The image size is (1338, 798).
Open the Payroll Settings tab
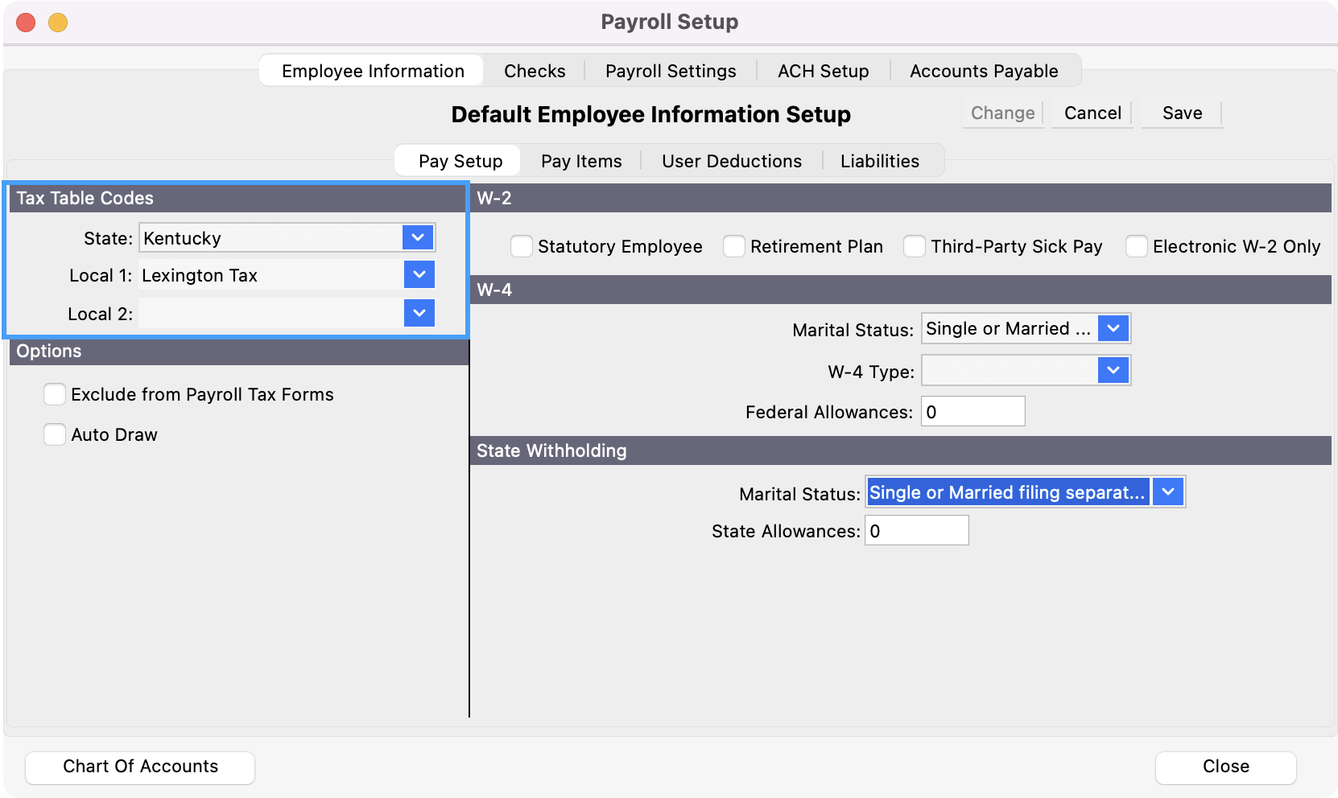point(671,71)
